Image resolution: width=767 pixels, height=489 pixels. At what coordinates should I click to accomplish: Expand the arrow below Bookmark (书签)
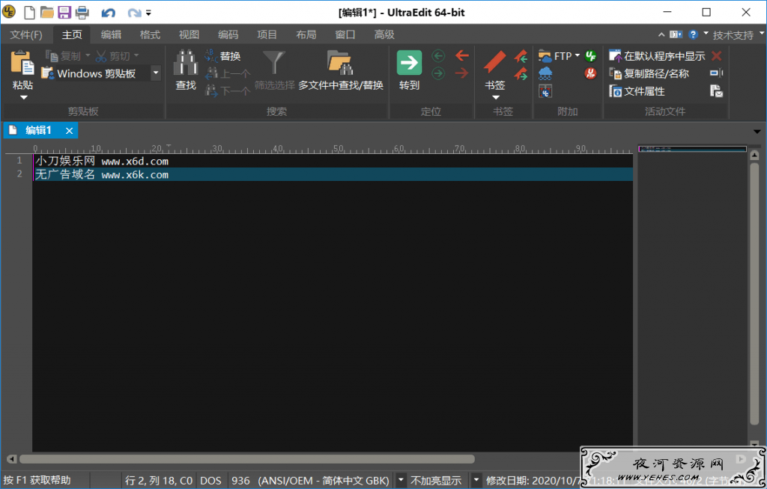495,97
